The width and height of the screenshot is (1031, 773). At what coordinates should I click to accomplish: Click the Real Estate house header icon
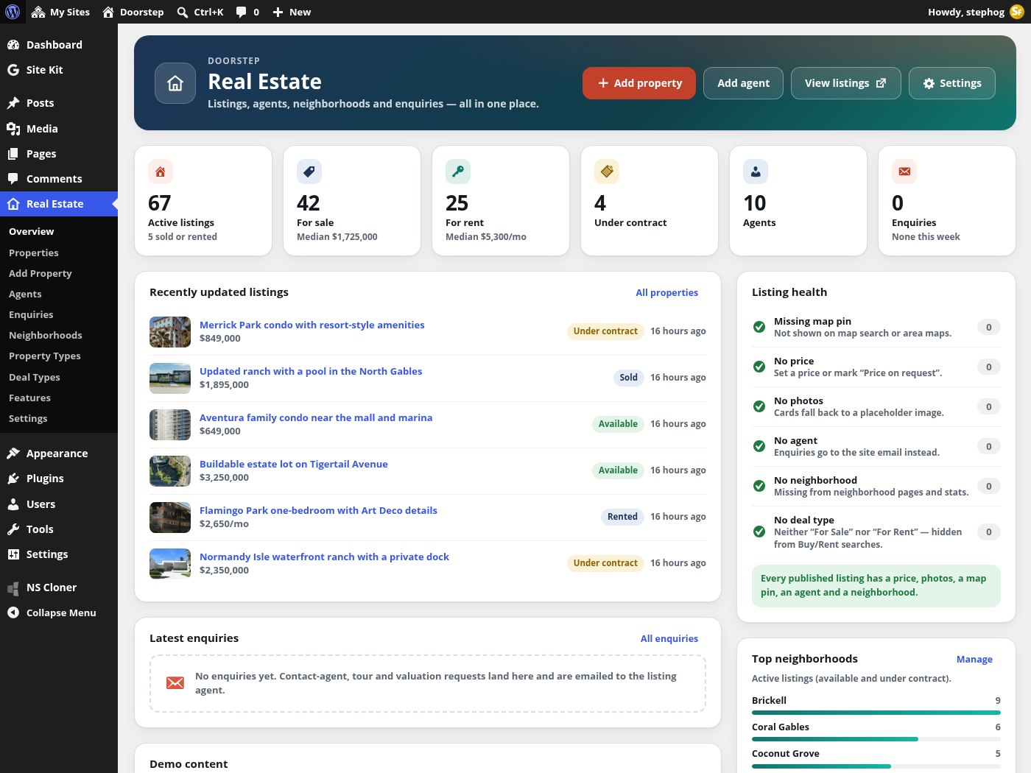tap(175, 83)
